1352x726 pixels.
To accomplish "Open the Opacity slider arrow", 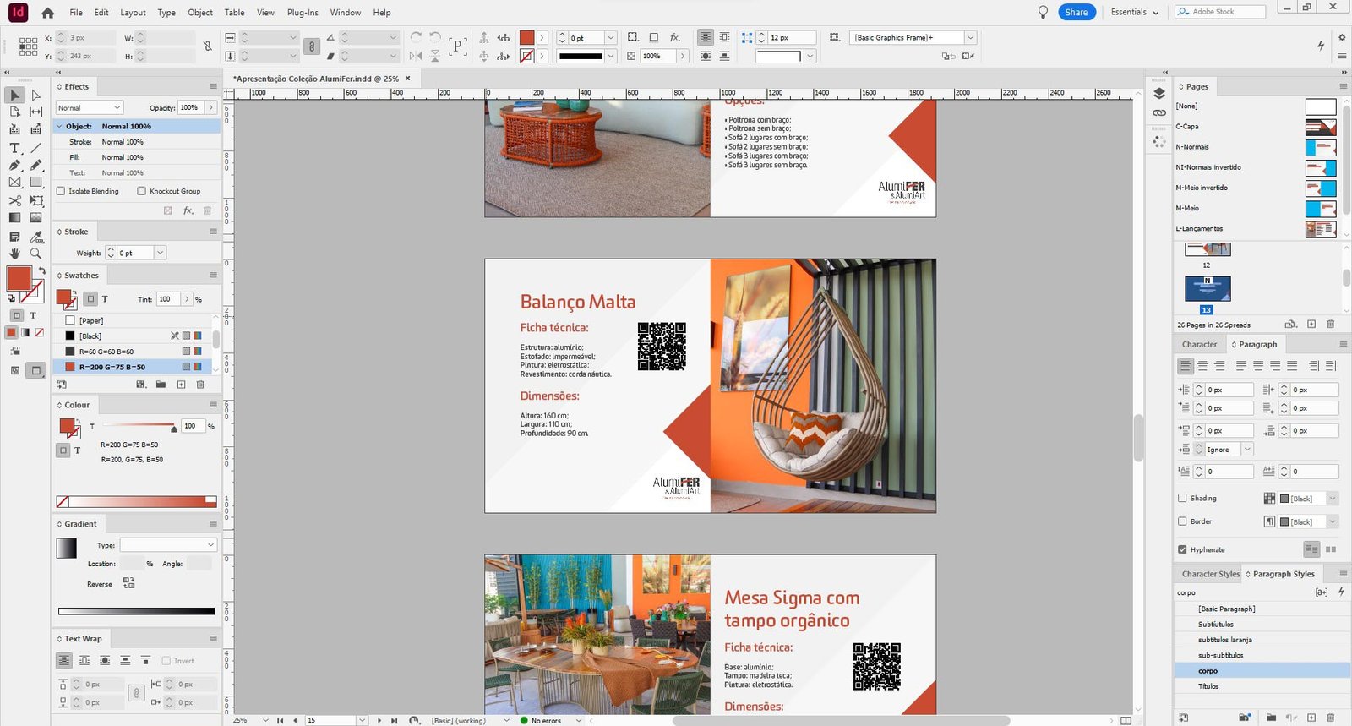I will 210,107.
